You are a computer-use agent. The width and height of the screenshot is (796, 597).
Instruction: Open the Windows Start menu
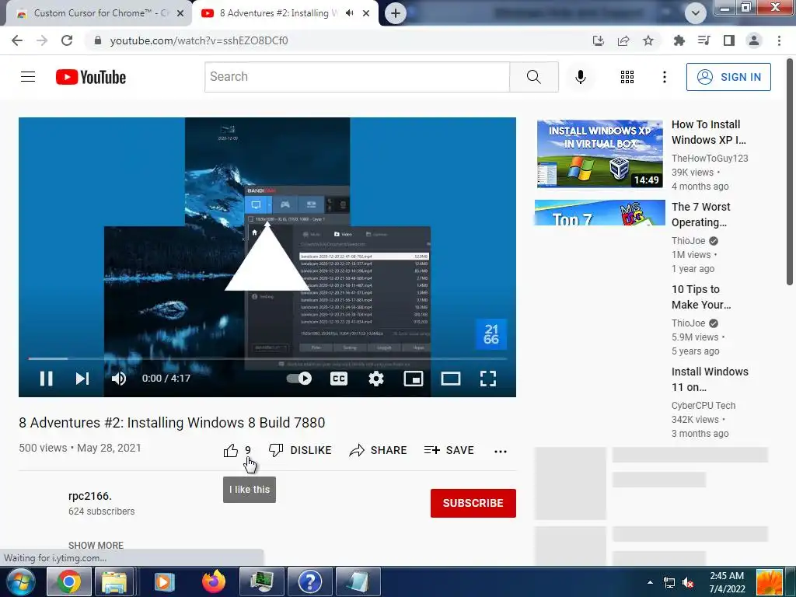tap(21, 581)
